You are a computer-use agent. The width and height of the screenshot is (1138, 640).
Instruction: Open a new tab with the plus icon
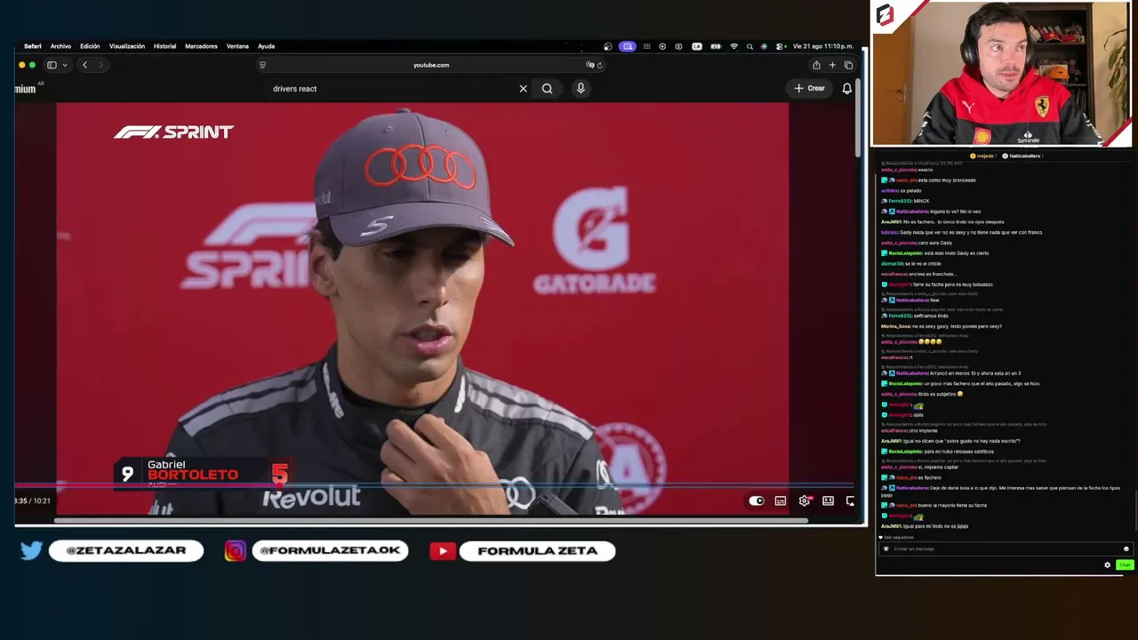coord(832,65)
